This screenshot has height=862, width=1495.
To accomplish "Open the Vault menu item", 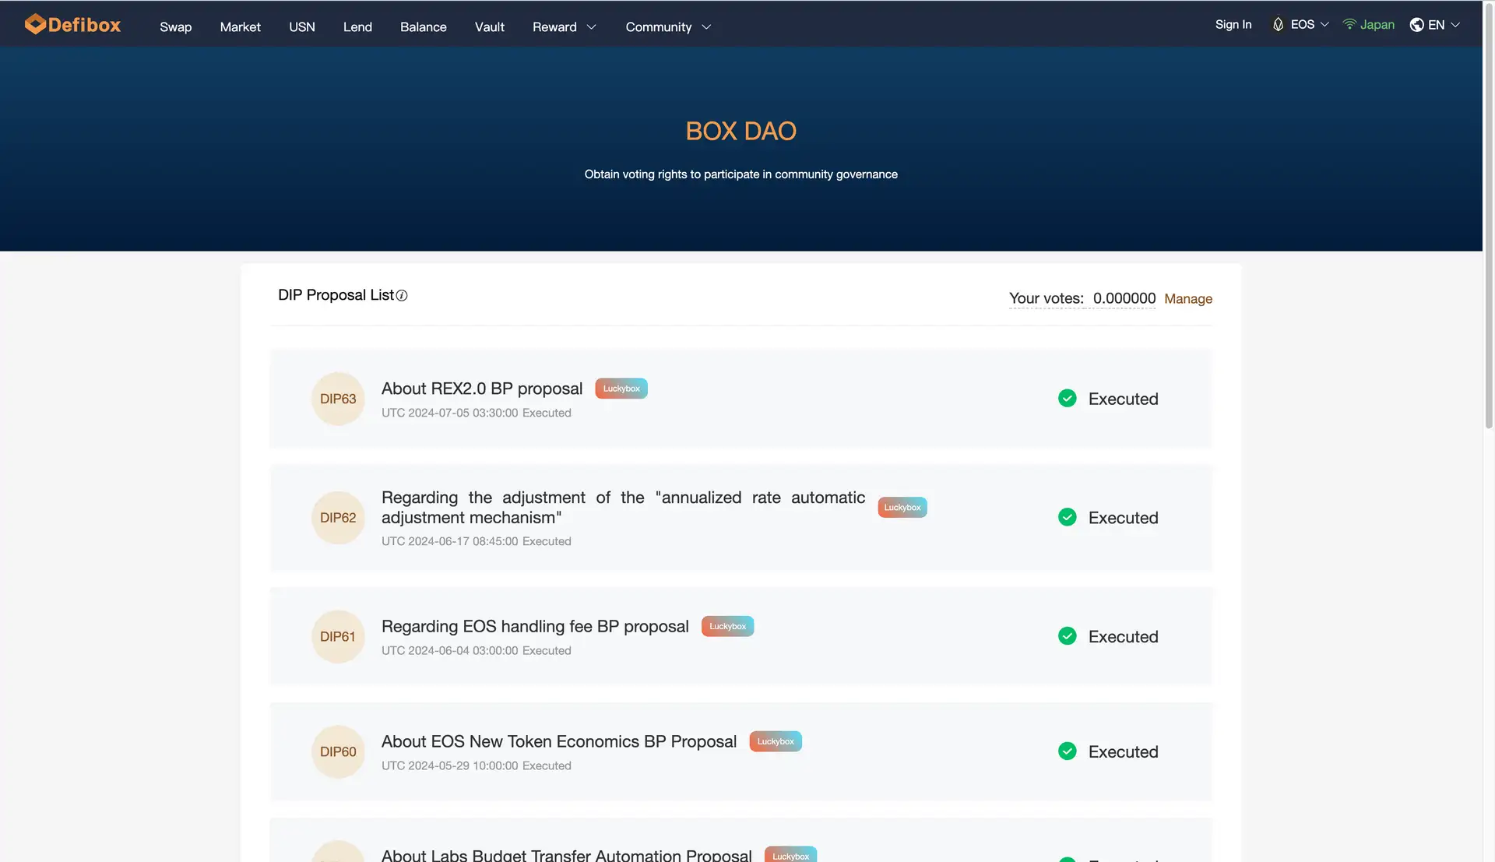I will click(x=489, y=27).
